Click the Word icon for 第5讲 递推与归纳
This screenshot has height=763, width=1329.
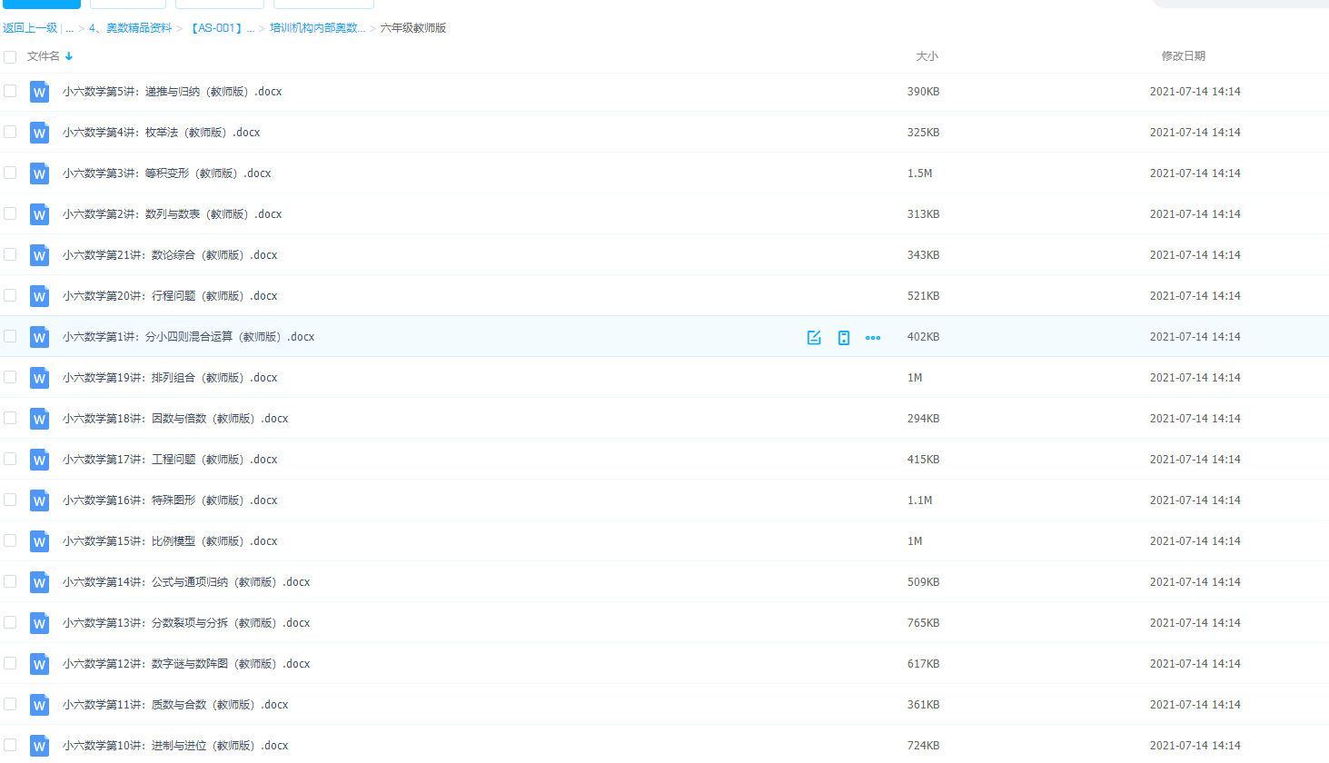pyautogui.click(x=39, y=92)
